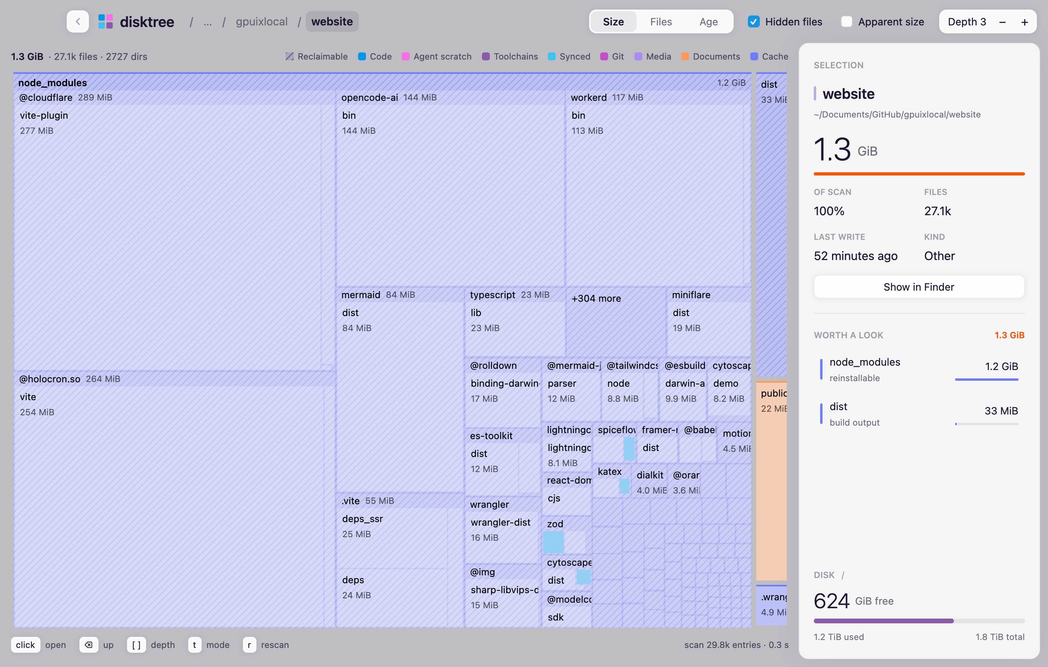Screen dimensions: 1048x667
Task: Open the bin 144 MiB block
Action: pos(450,195)
